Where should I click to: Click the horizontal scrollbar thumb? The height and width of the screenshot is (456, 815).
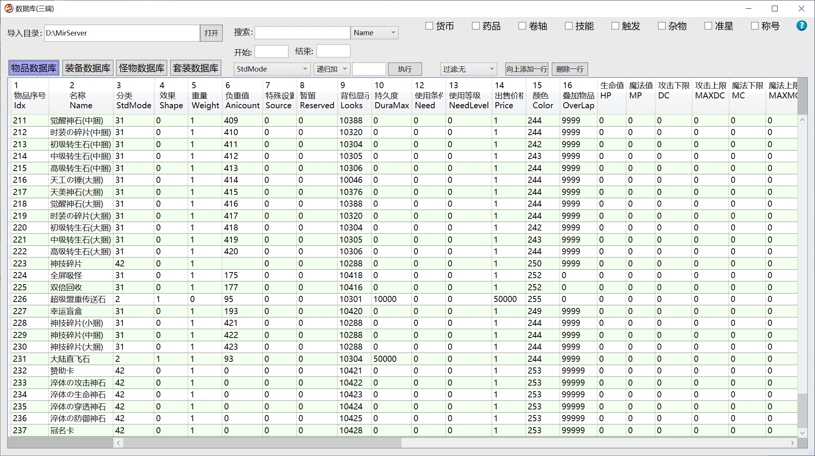coord(262,442)
